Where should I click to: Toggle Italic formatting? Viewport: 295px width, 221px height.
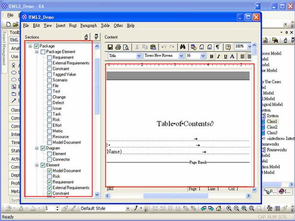tap(218, 56)
